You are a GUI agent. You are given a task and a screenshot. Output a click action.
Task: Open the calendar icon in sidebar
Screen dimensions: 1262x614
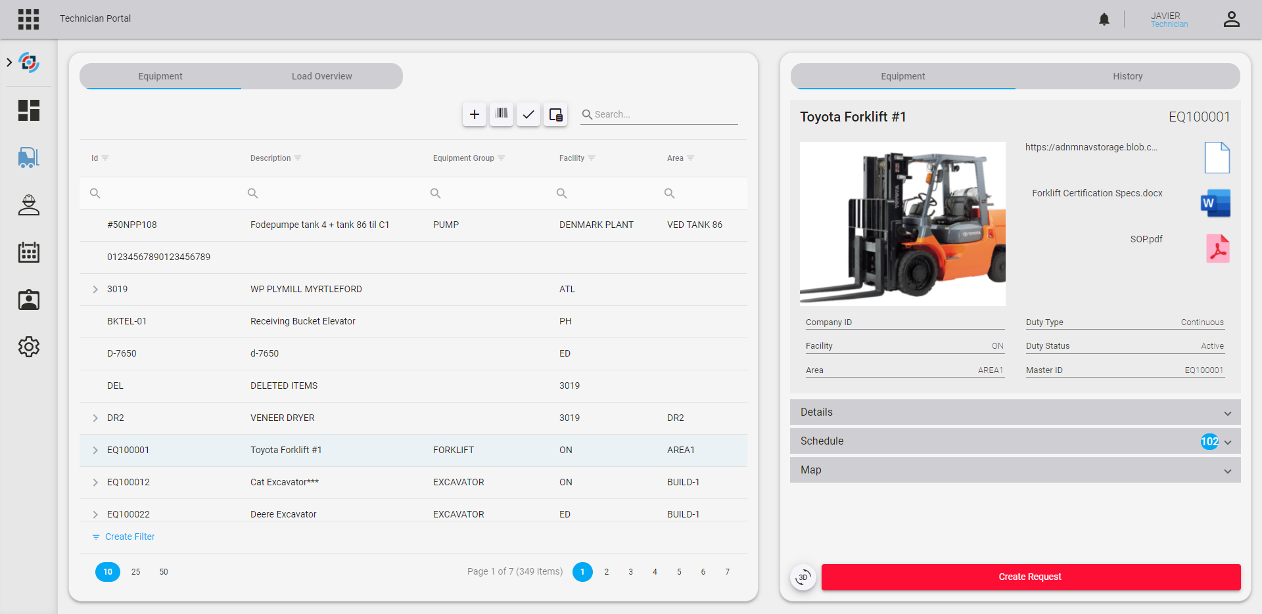(29, 252)
